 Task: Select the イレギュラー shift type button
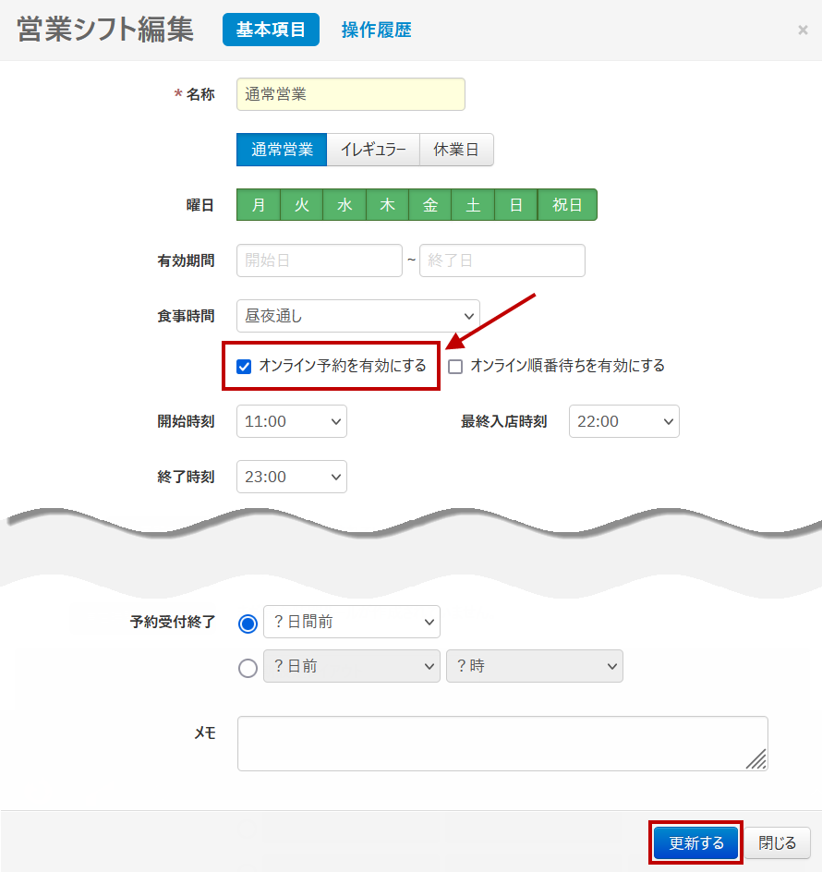tap(373, 150)
